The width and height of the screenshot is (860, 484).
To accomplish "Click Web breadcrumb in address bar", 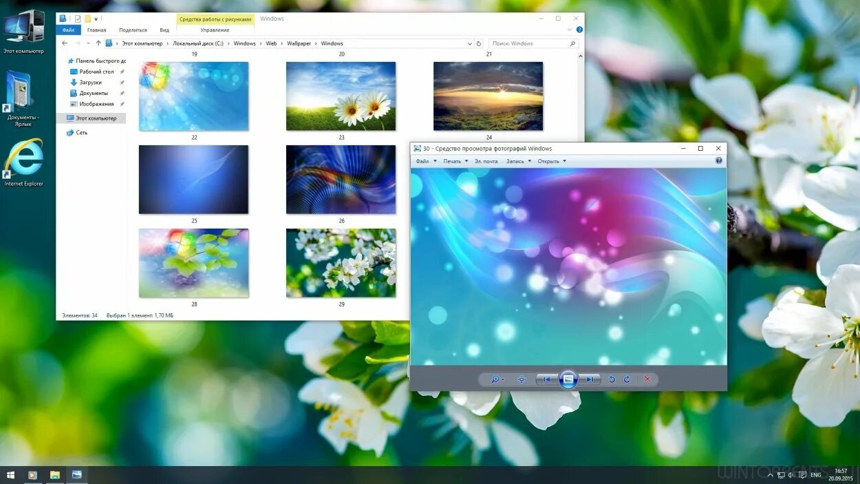I will tap(271, 43).
